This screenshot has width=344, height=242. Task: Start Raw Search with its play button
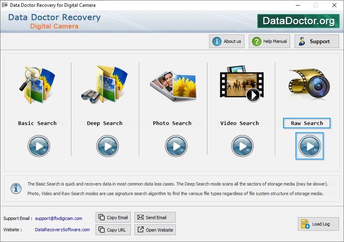click(309, 146)
